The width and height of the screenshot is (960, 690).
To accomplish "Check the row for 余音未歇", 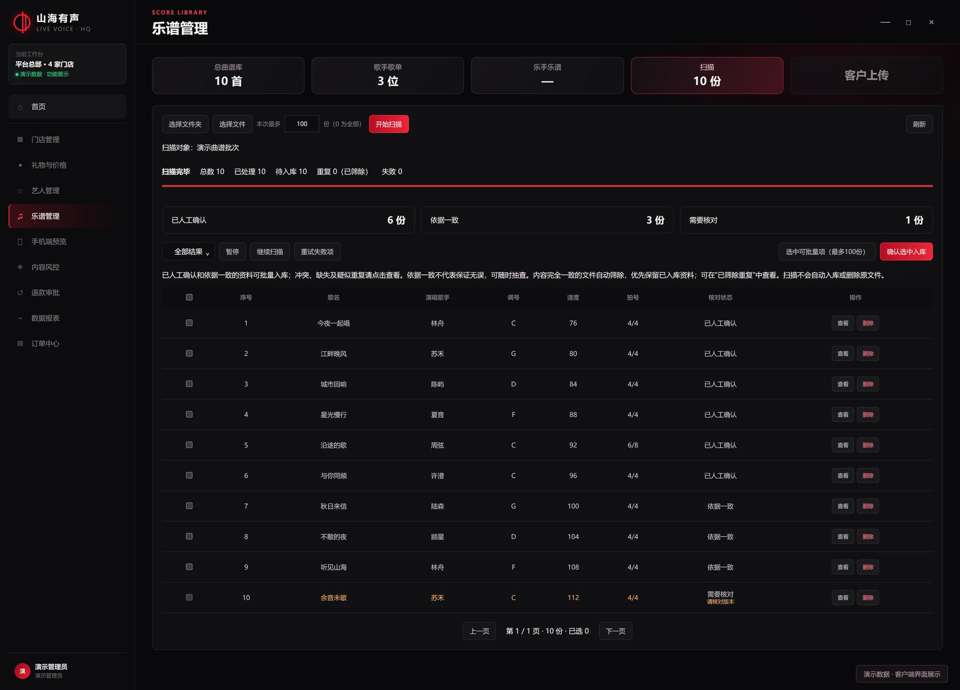I will click(x=189, y=597).
